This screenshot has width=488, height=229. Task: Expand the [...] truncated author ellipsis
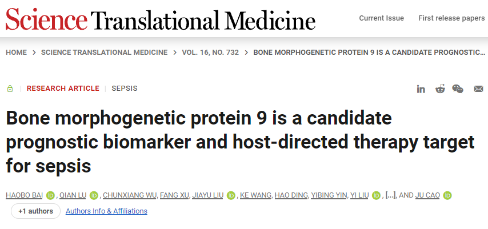(x=391, y=195)
